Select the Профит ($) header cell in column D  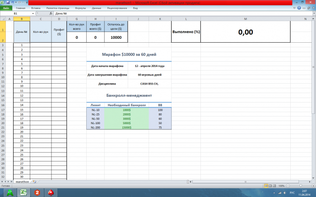coord(59,32)
